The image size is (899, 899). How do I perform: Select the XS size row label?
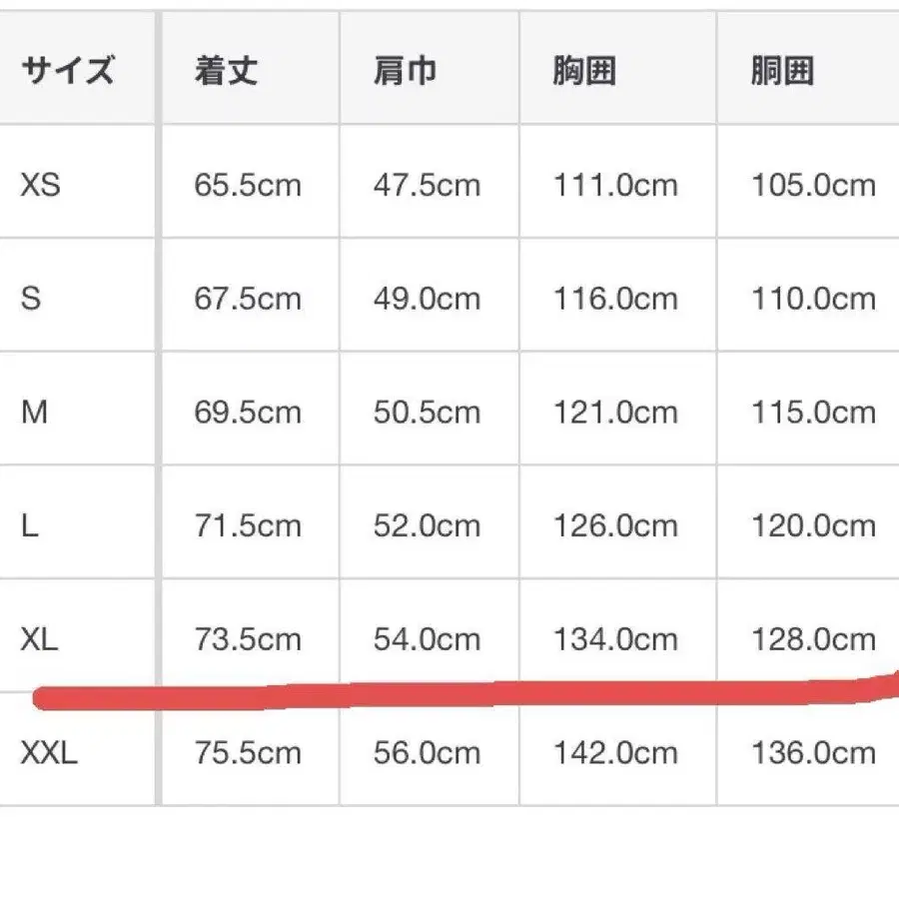41,185
